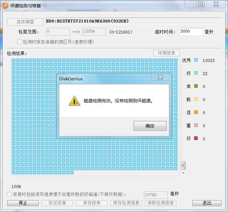Click the 13033 excellent count value
This screenshot has height=212, width=228.
(x=208, y=61)
